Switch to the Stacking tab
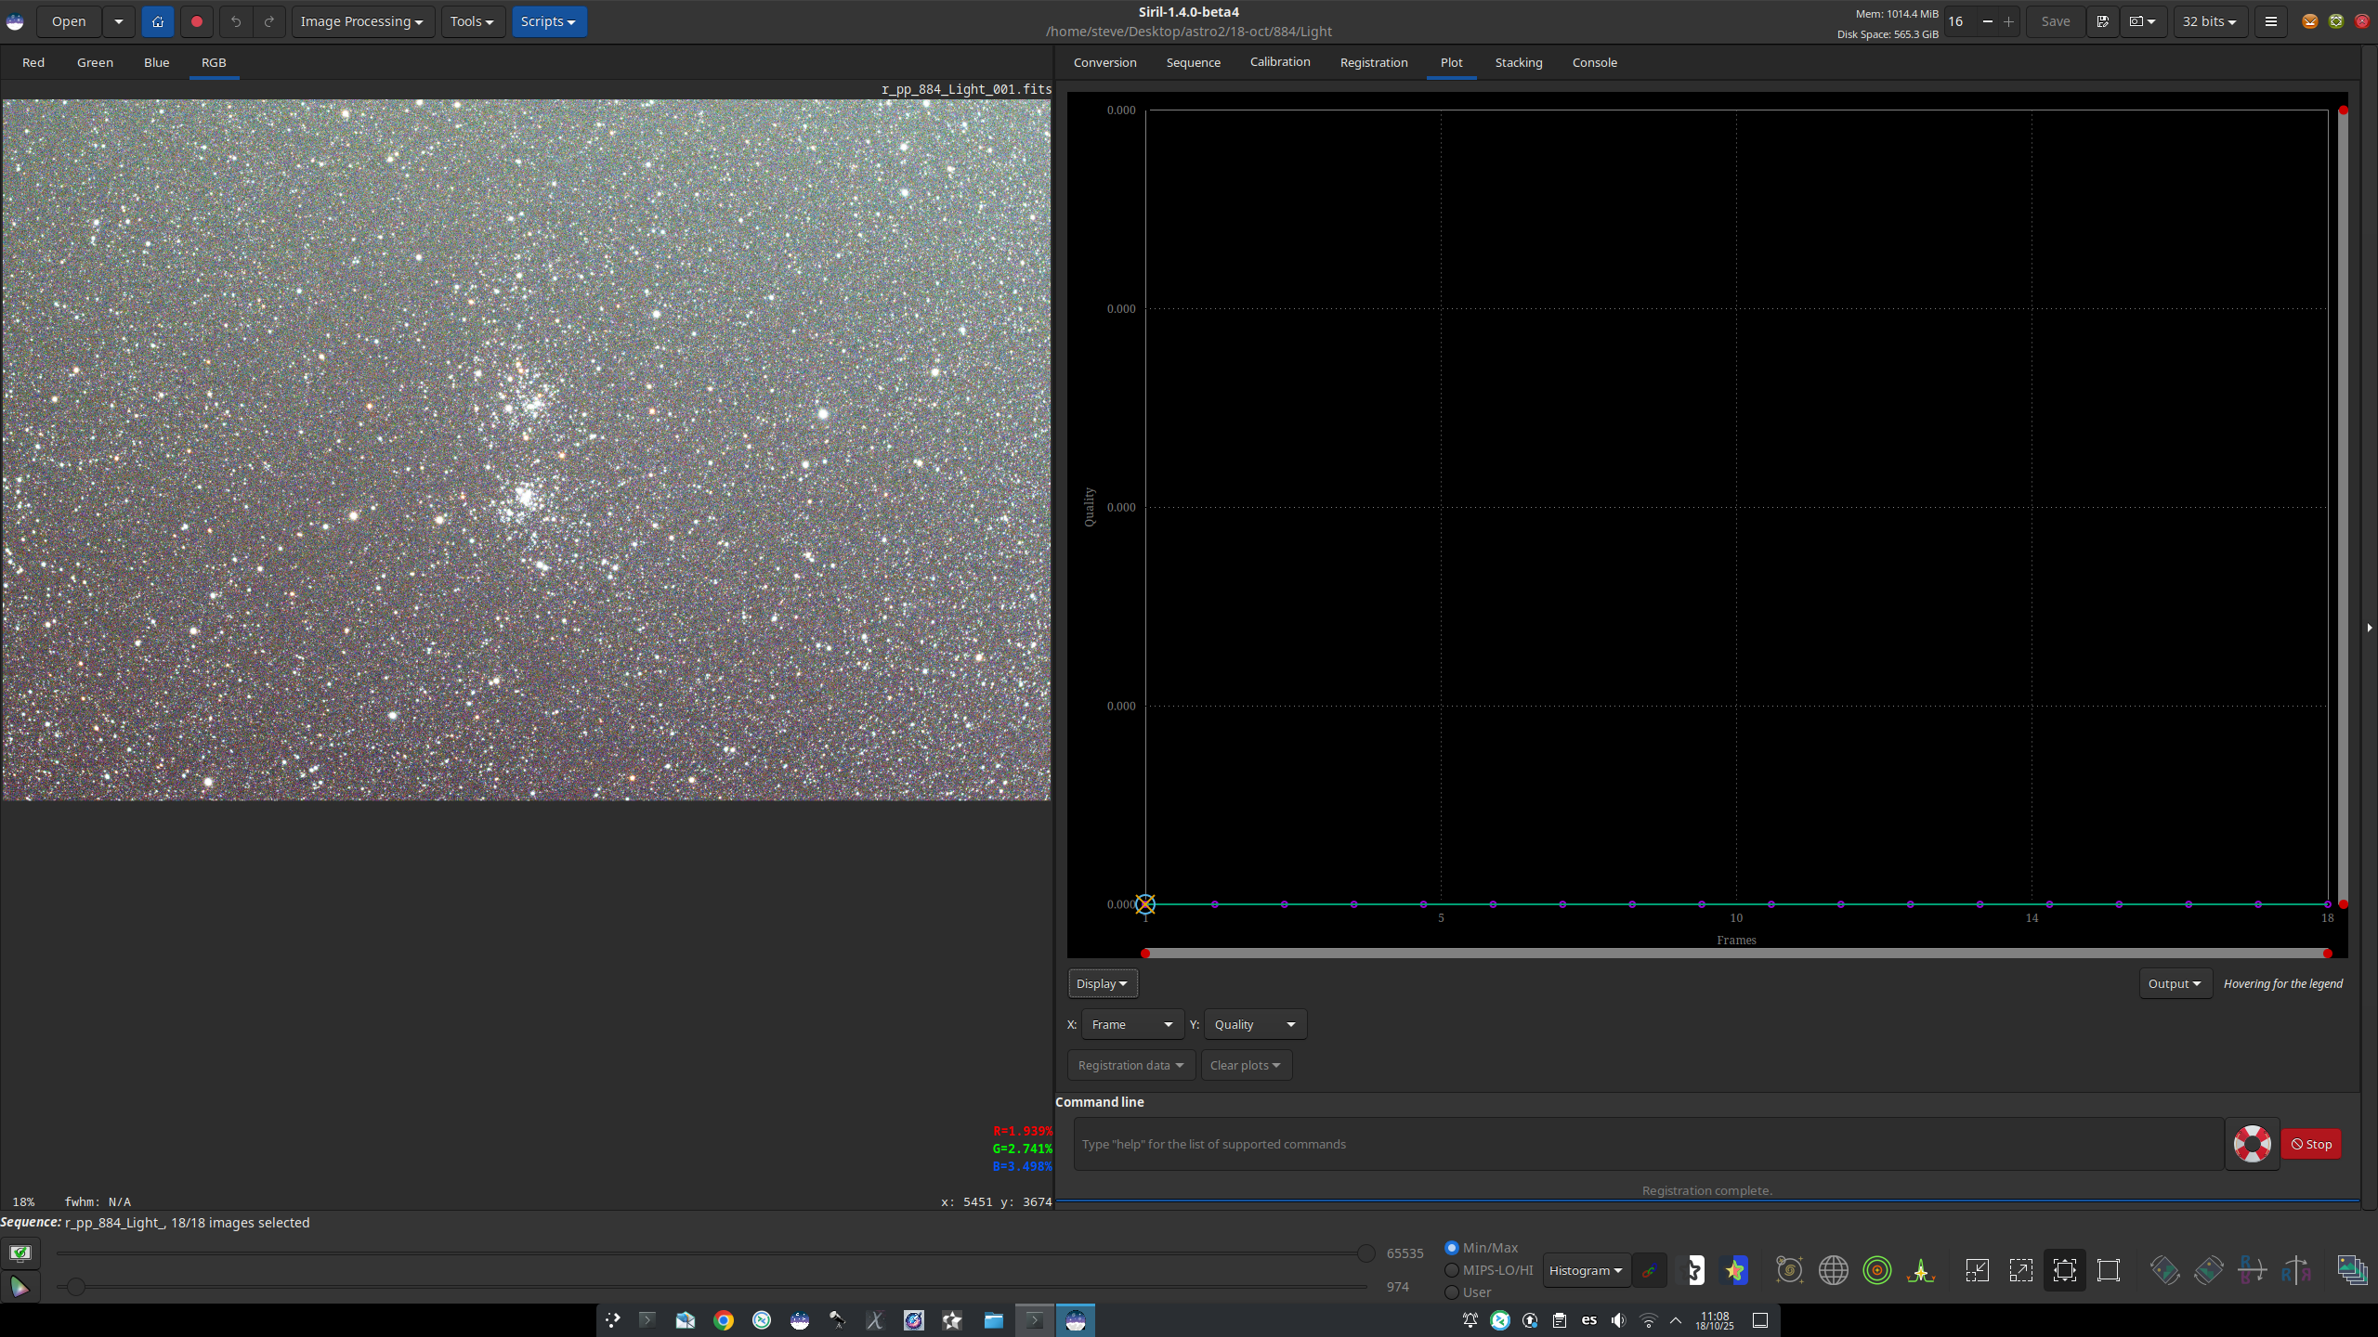Screen dimensions: 2378x1337 click(x=1518, y=62)
